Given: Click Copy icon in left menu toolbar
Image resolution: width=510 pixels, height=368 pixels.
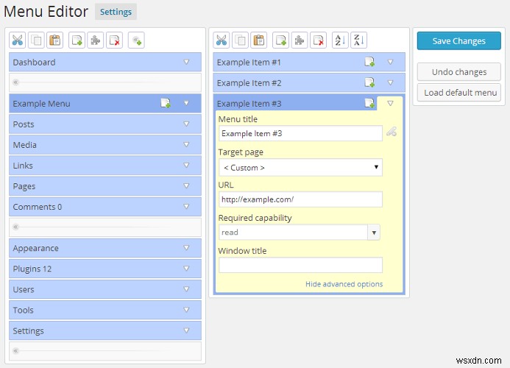Looking at the screenshot, I should (36, 40).
